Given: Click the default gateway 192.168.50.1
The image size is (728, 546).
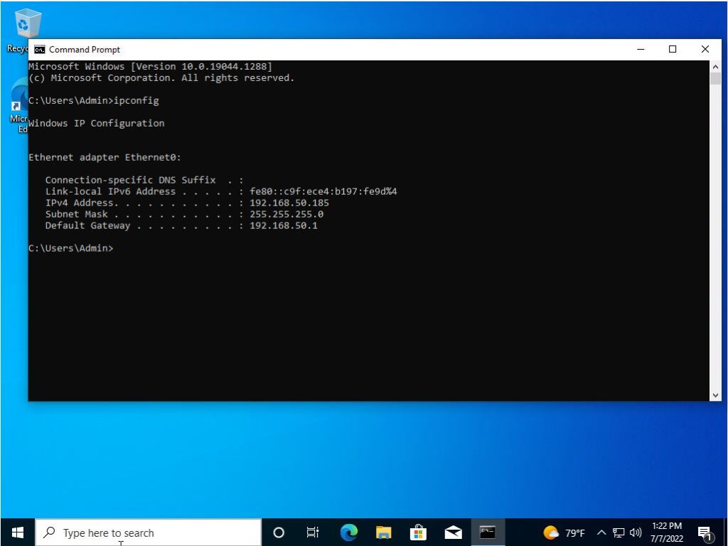Looking at the screenshot, I should tap(284, 225).
